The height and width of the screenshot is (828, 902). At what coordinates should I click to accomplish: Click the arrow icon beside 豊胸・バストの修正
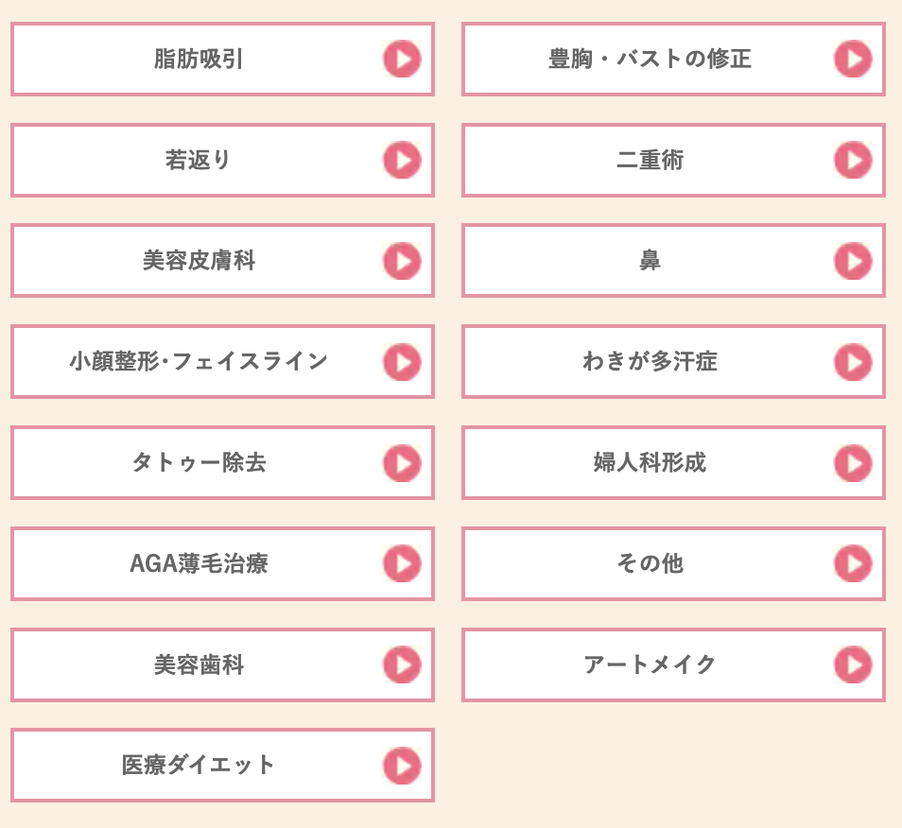click(853, 59)
